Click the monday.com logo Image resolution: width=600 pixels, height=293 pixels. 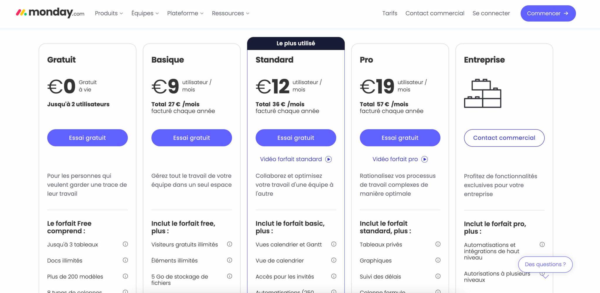pos(49,13)
